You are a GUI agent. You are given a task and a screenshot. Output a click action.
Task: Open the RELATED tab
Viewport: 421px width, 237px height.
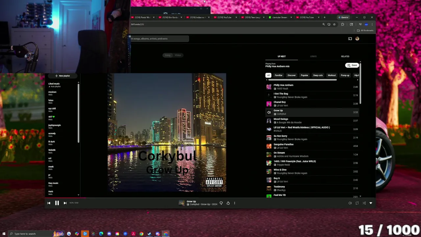point(345,56)
